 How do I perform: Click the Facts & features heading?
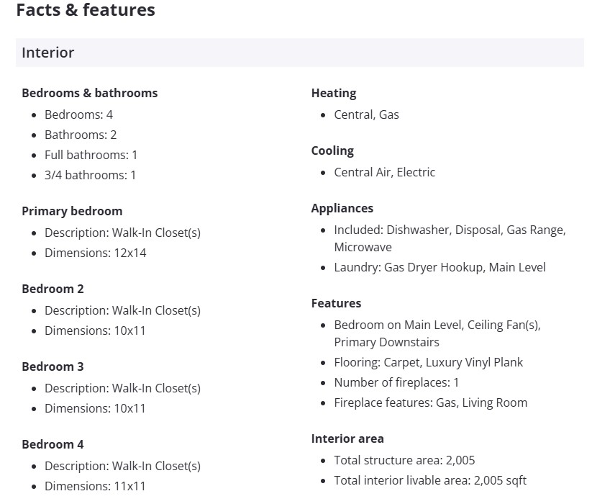pos(85,10)
